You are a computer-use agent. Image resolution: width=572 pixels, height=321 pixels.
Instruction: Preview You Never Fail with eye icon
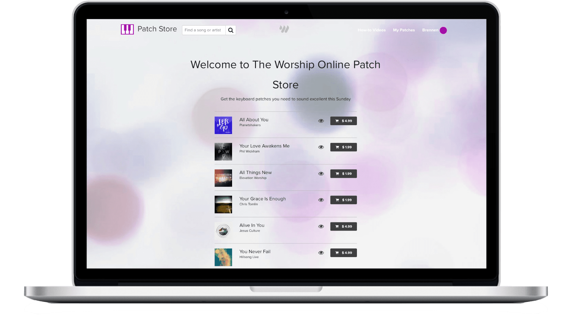point(321,253)
